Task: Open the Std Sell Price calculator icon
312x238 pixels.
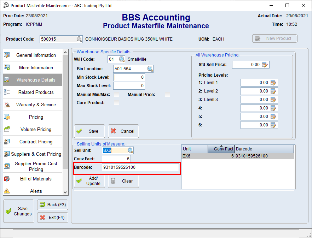Action: [x=265, y=65]
